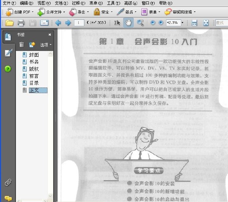228x202 pixels.
Task: Open the 文件 menu
Action: (9, 3)
